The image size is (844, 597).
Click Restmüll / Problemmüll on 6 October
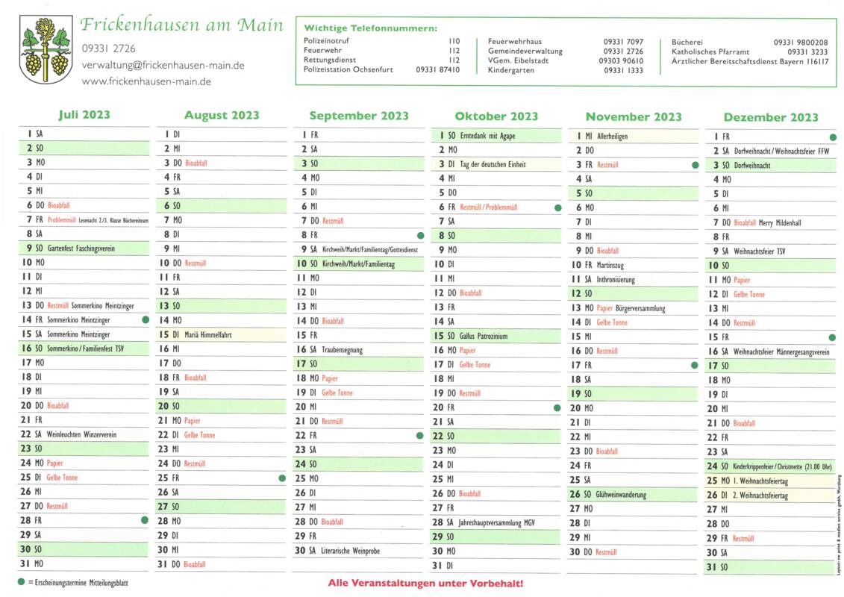489,207
